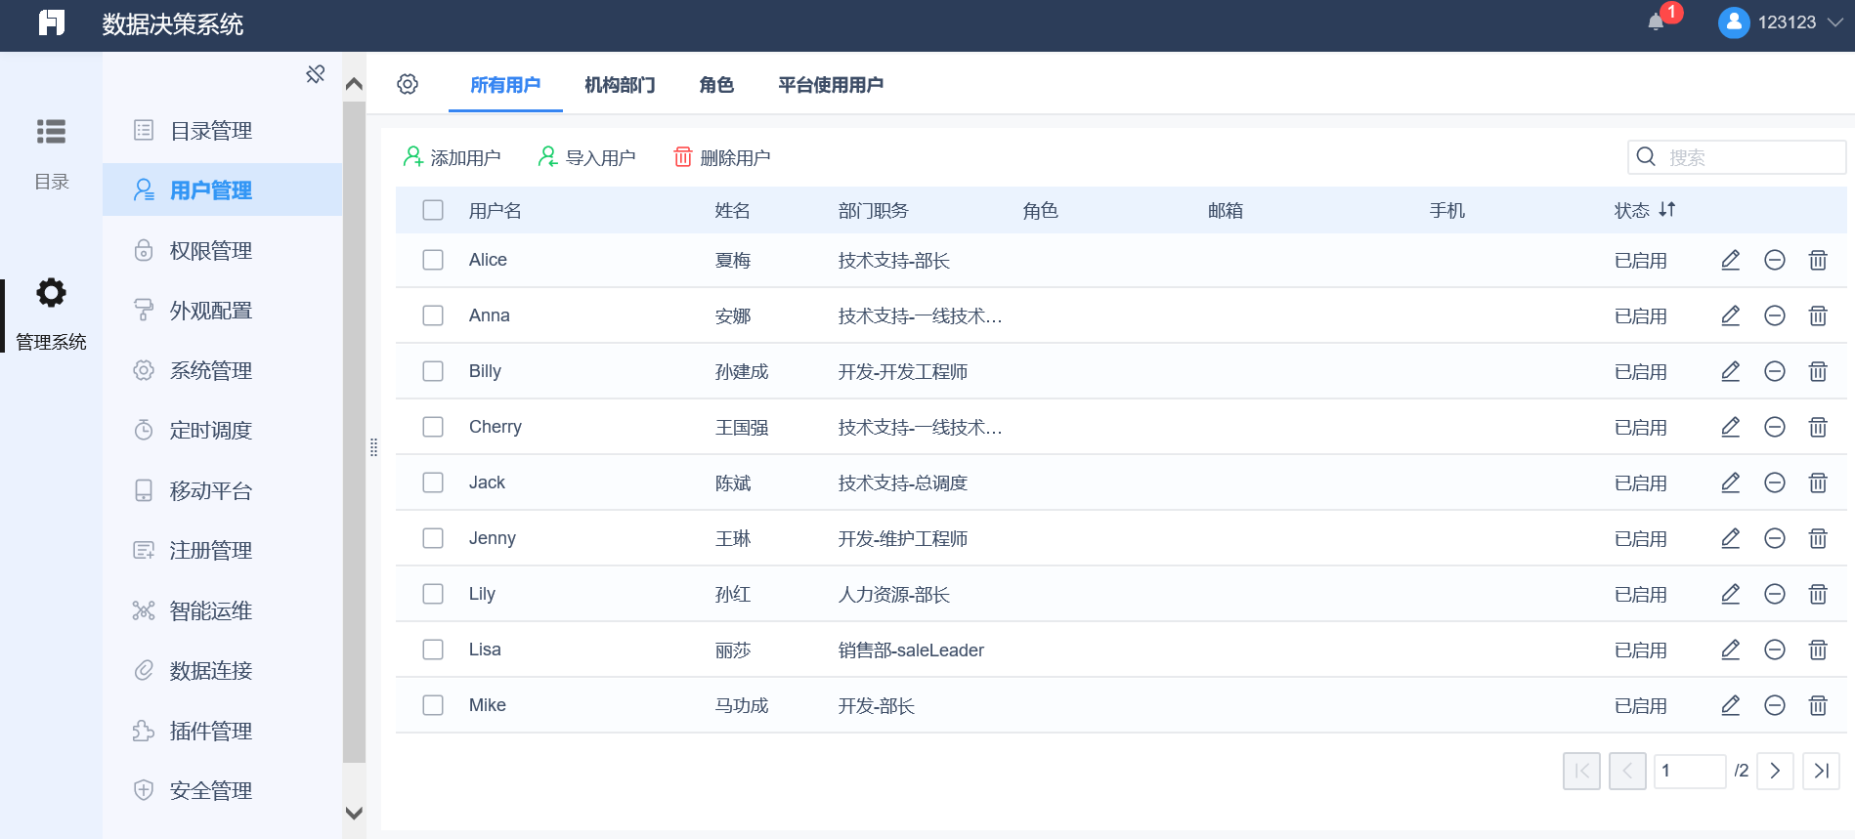This screenshot has height=839, width=1855.
Task: Click the 销售部-saleLeader cell for Lisa
Action: [911, 650]
